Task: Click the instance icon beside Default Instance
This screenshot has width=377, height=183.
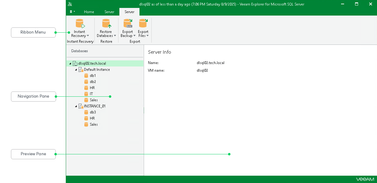Action: point(81,69)
